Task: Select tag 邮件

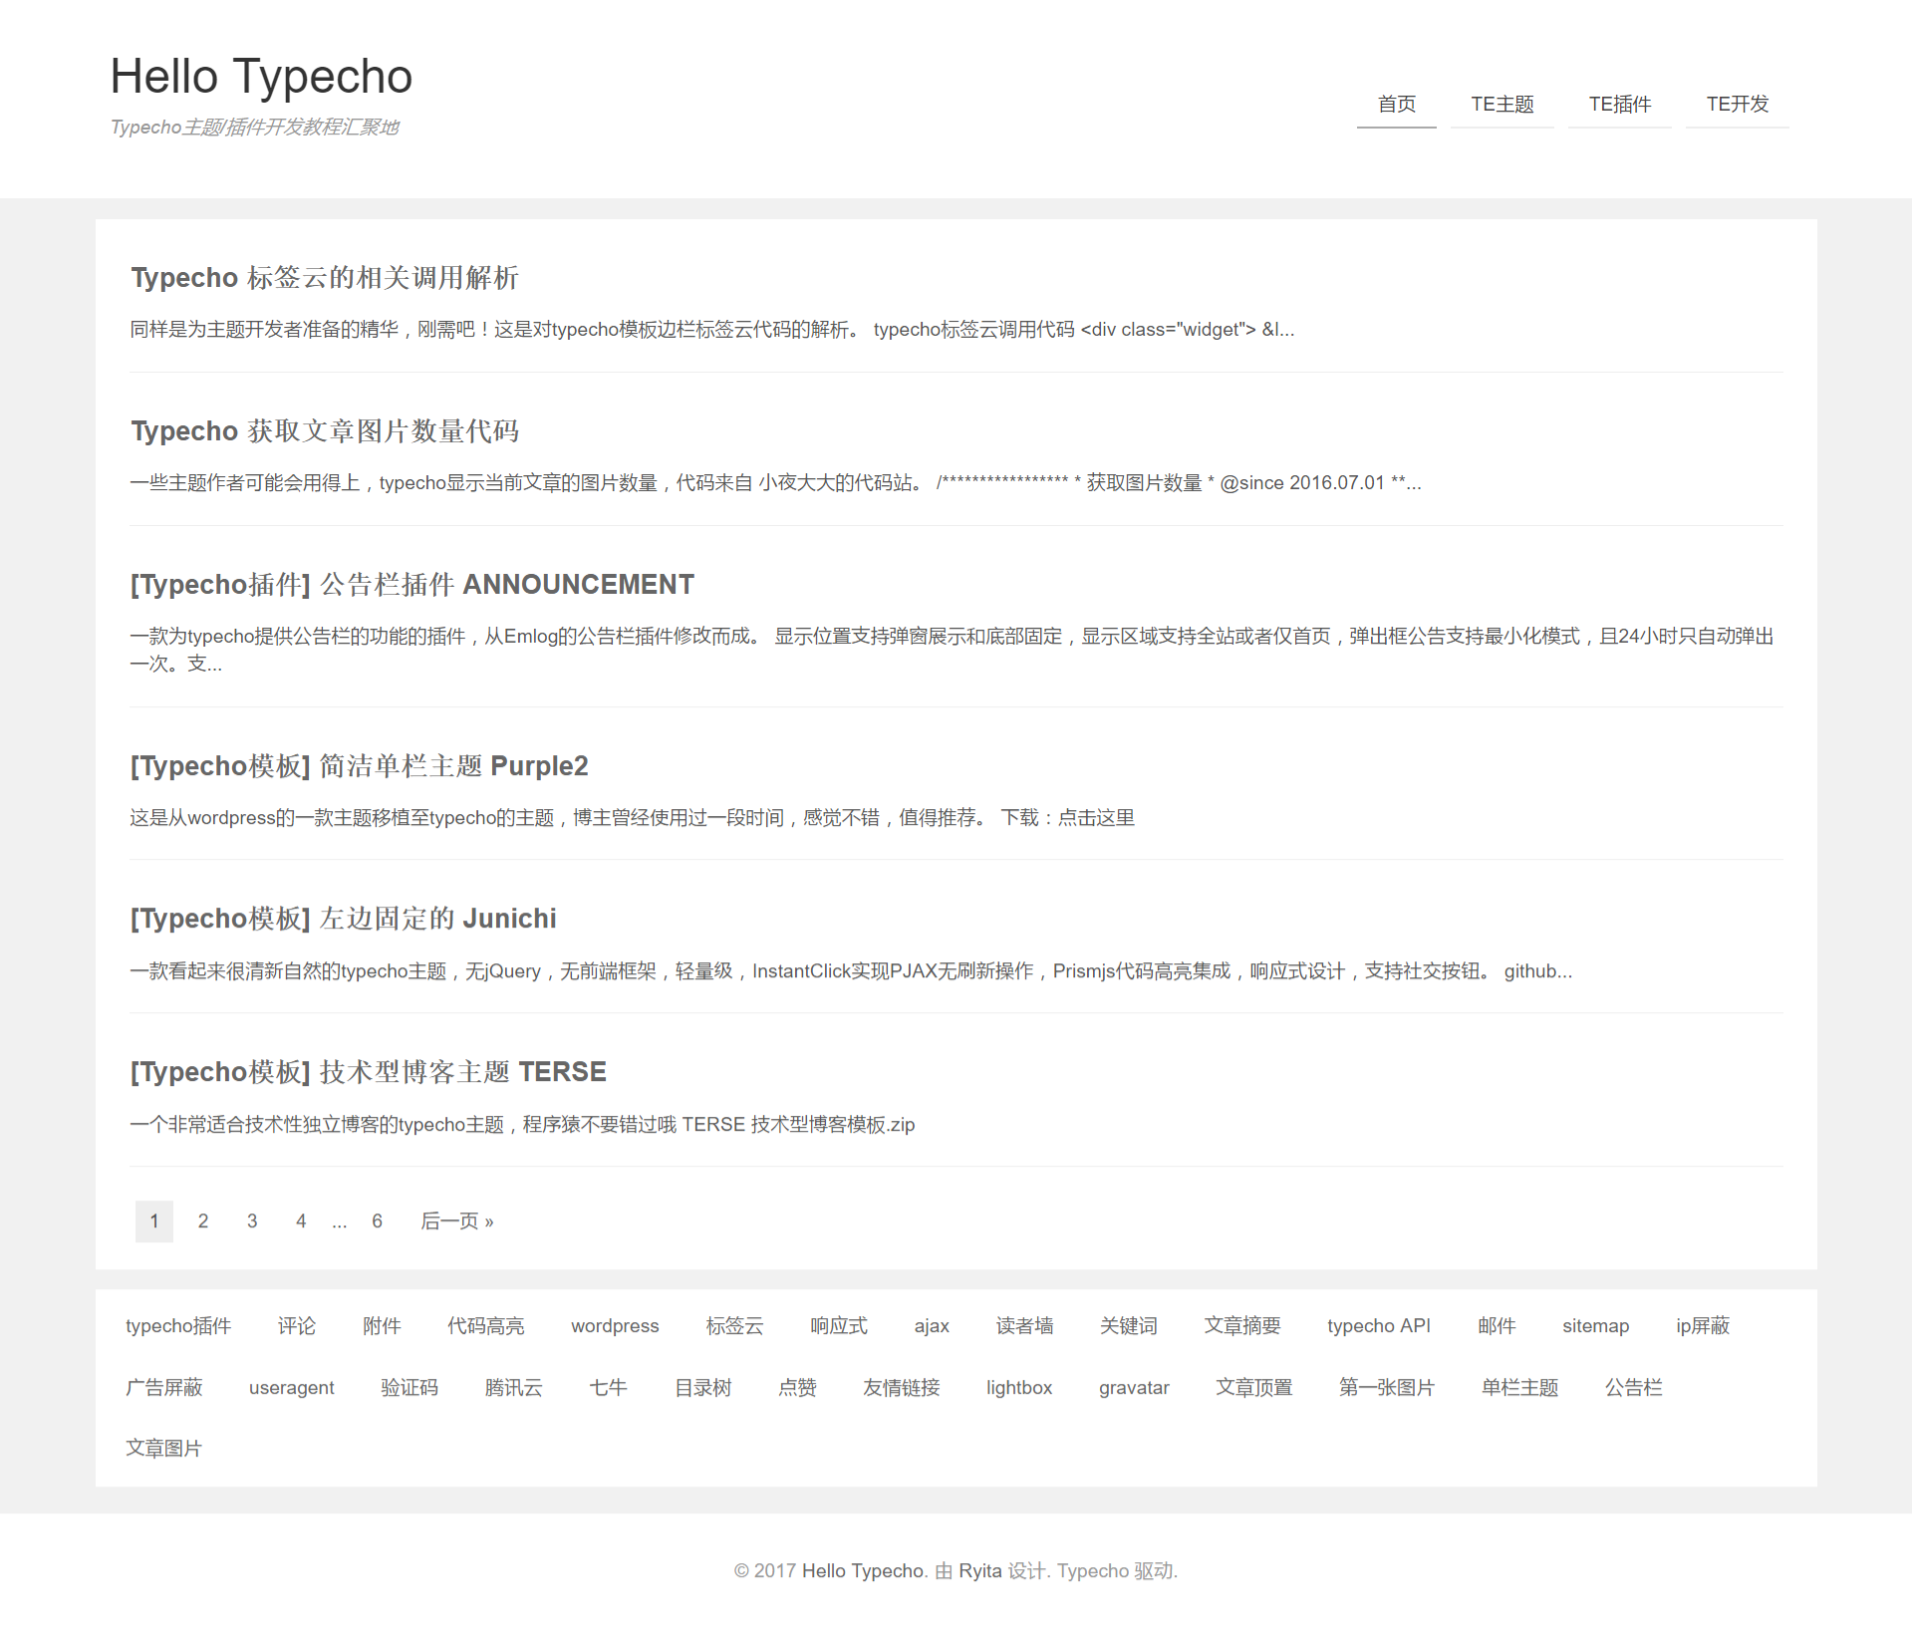Action: coord(1497,1326)
